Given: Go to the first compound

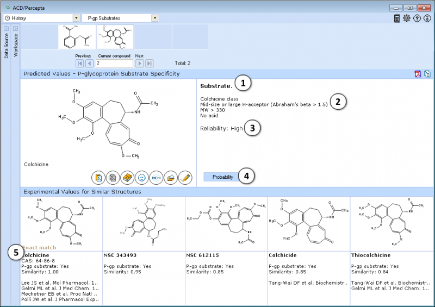Looking at the screenshot, I should (x=79, y=64).
